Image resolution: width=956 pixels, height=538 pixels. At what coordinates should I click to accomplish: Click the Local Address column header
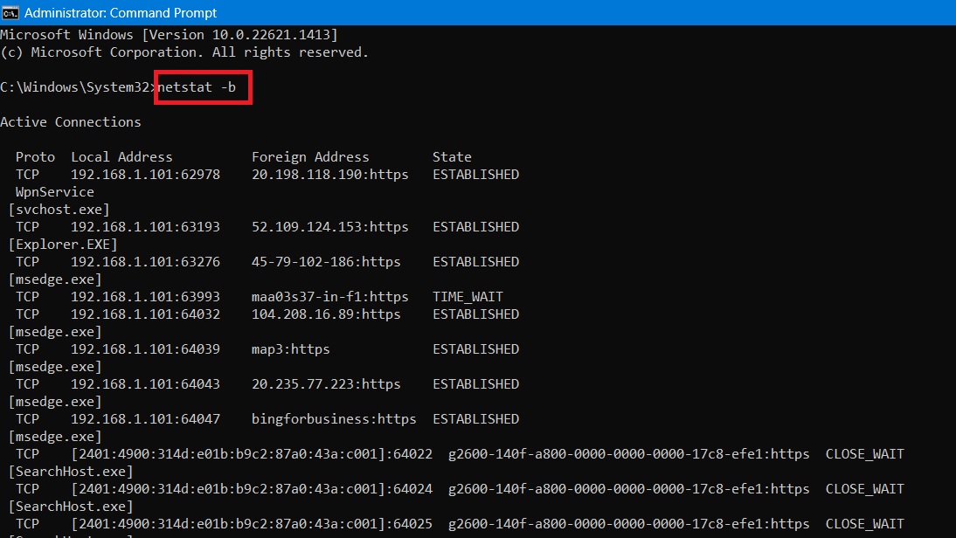click(120, 156)
